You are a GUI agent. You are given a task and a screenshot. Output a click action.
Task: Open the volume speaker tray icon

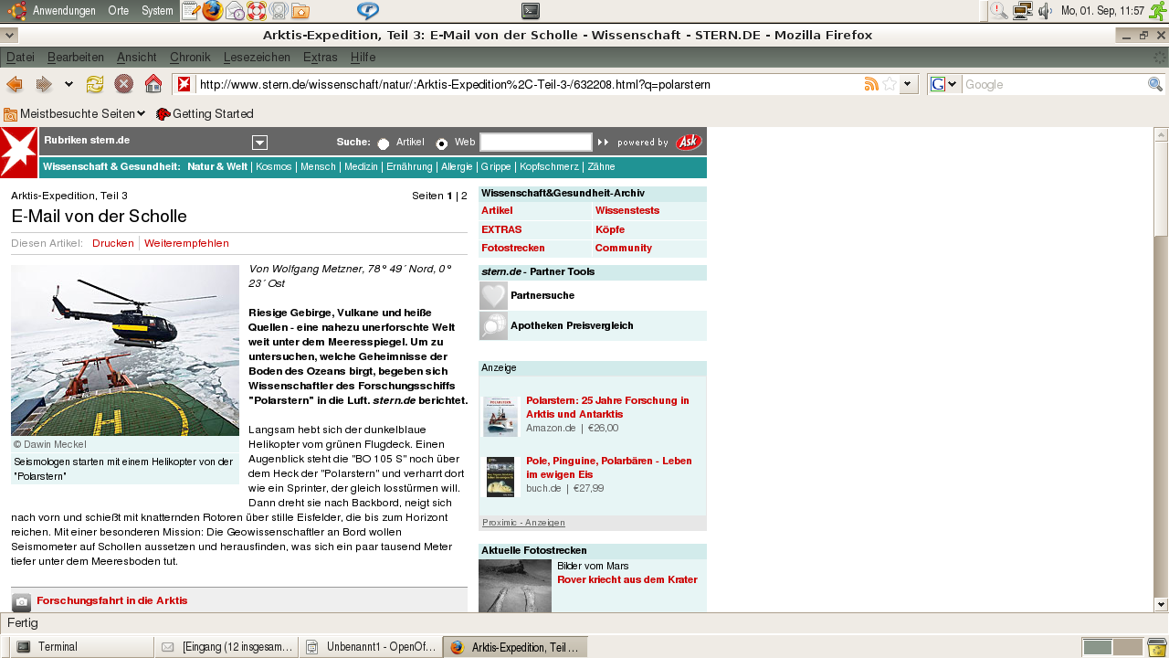[1046, 11]
